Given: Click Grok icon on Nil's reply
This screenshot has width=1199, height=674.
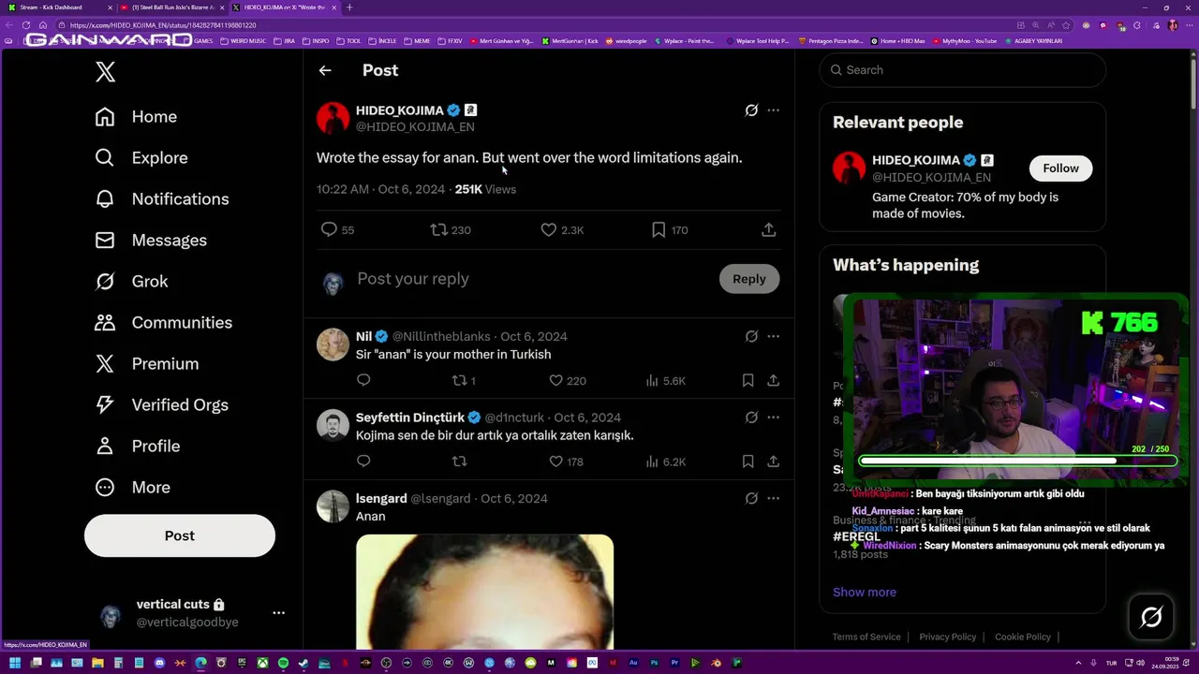Looking at the screenshot, I should [x=751, y=336].
